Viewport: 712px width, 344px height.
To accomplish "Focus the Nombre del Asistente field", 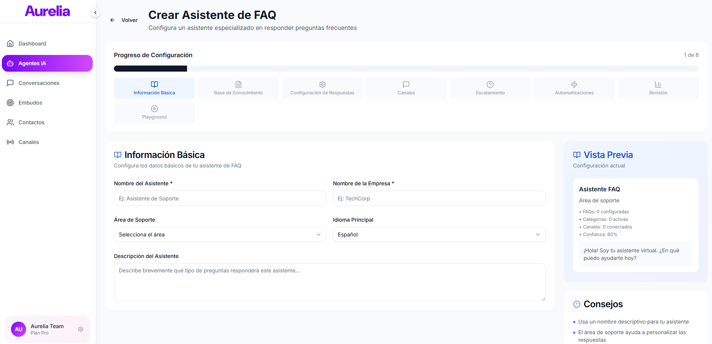I will 220,198.
